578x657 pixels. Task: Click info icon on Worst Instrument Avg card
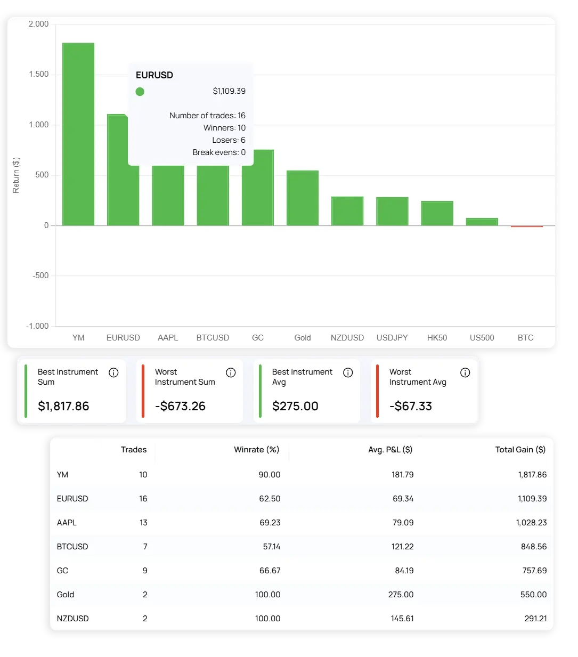pos(465,372)
